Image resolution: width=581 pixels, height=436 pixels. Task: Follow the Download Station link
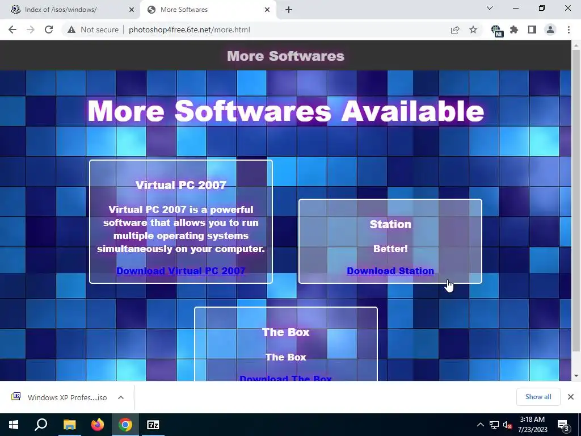click(390, 271)
